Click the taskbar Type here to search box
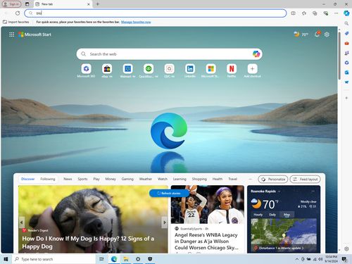The height and width of the screenshot is (264, 352). [x=54, y=259]
